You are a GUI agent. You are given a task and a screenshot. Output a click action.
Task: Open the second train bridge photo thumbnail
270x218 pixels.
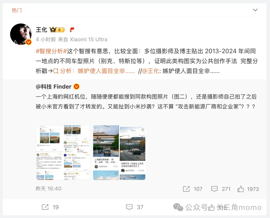119,152
